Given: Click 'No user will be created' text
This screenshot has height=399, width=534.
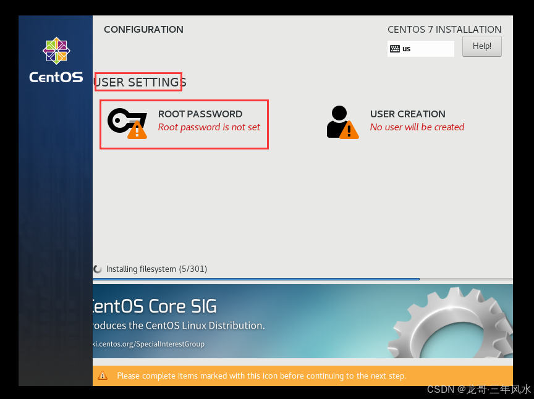Looking at the screenshot, I should 417,127.
